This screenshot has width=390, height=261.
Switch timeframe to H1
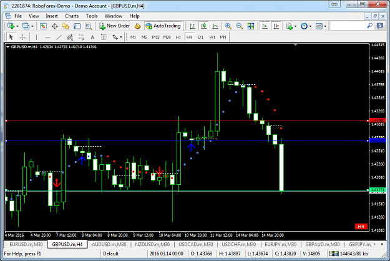click(178, 37)
